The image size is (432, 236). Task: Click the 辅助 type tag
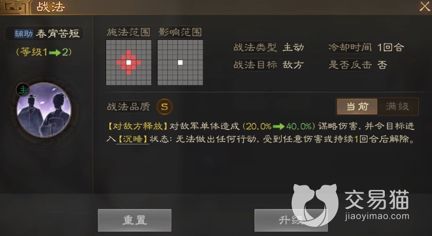click(x=23, y=34)
